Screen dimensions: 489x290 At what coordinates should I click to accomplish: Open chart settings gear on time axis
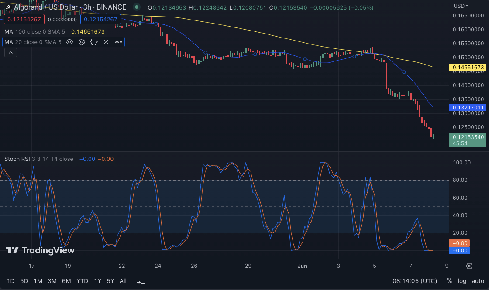click(x=469, y=266)
